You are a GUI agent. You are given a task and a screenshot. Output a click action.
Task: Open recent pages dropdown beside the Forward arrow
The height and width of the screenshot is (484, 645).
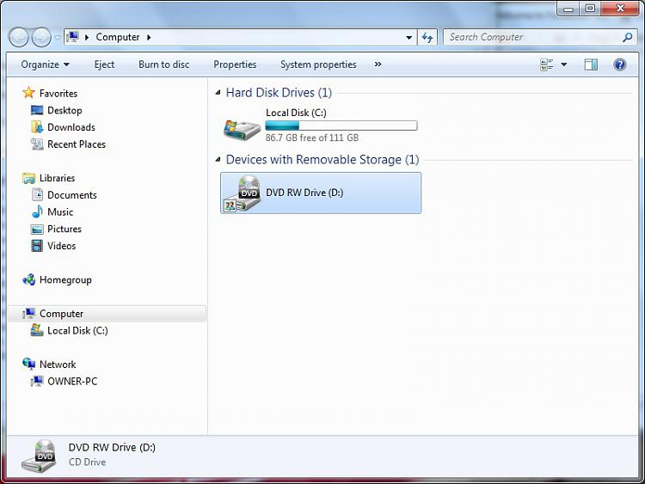(57, 38)
